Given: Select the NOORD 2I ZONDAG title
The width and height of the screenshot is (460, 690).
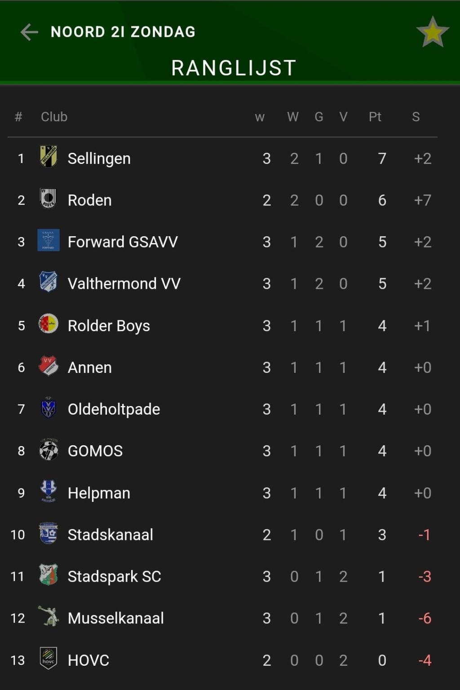Looking at the screenshot, I should click(123, 32).
